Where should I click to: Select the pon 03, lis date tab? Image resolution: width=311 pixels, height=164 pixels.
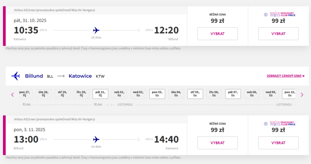pyautogui.click(x=157, y=94)
